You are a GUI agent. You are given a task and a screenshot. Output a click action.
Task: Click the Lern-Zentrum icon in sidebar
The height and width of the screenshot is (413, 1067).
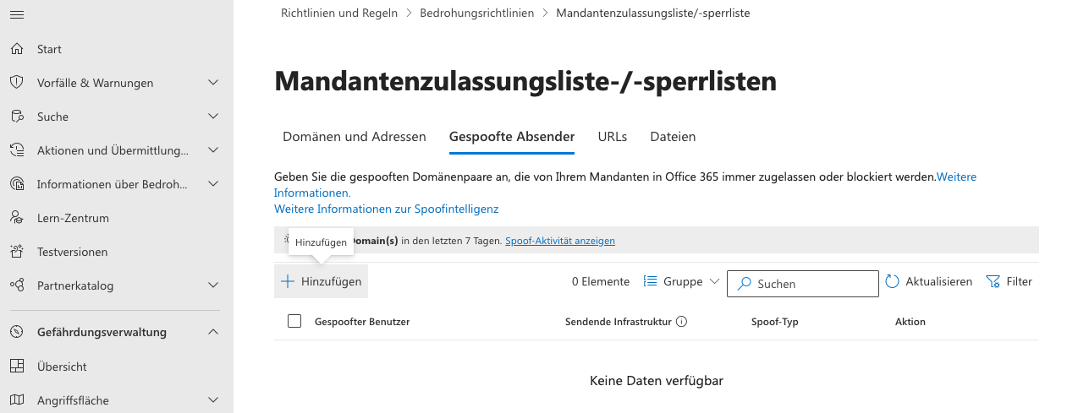pos(17,218)
